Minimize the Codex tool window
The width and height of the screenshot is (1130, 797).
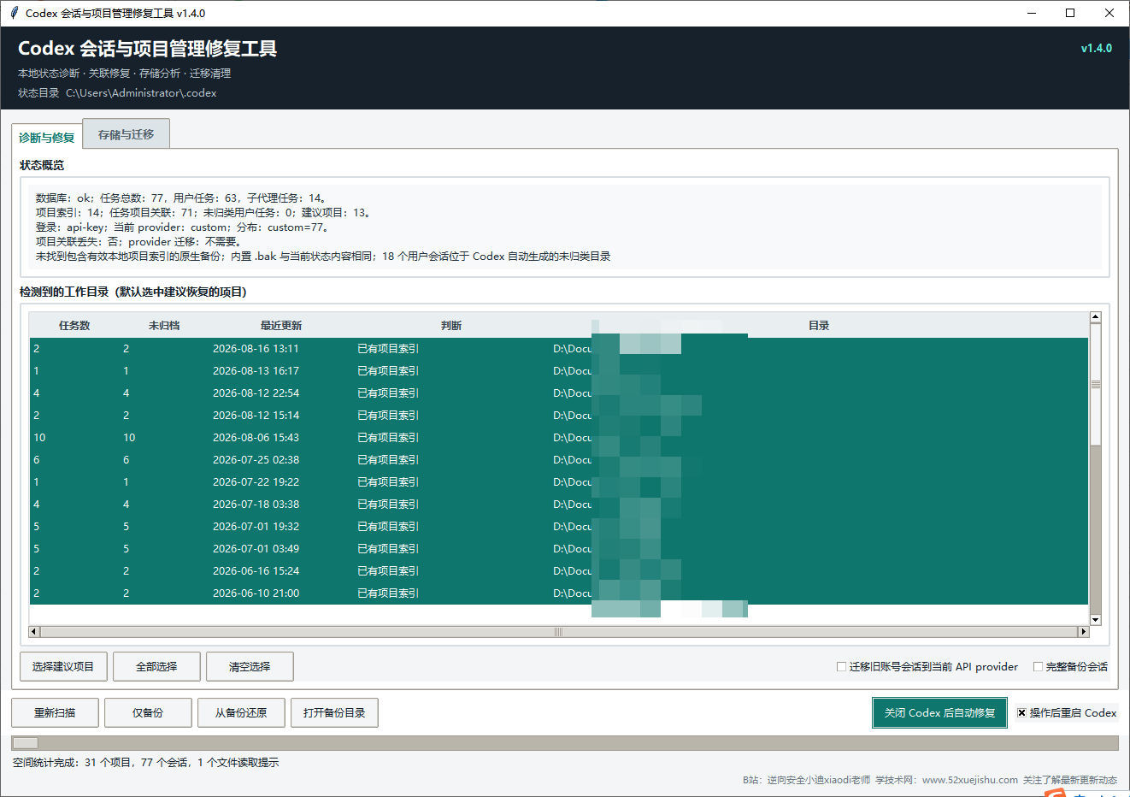click(1032, 13)
